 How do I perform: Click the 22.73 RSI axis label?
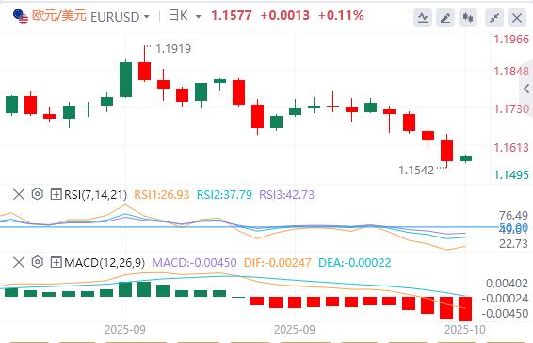pyautogui.click(x=513, y=244)
